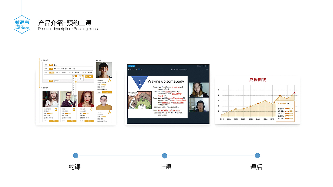
Task: Click the growth curve point at 第七次
Action: pos(265,101)
